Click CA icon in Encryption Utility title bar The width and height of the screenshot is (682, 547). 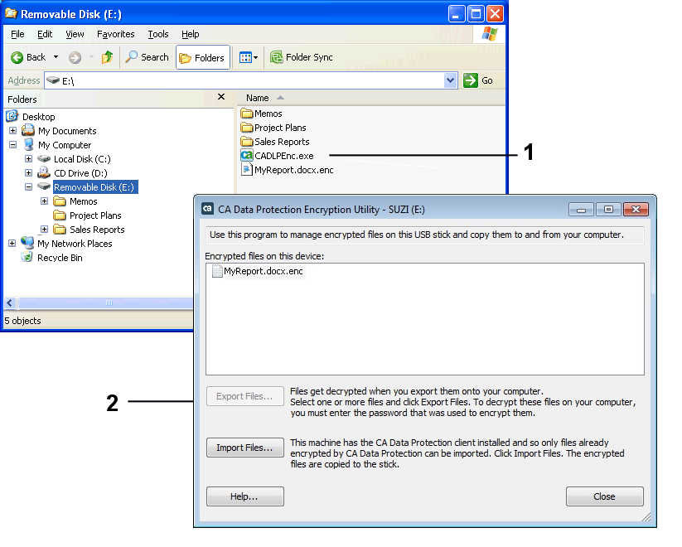point(207,209)
